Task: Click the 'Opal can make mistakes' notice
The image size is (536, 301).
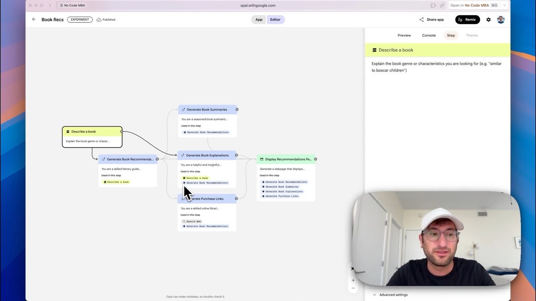Action: pos(195,297)
